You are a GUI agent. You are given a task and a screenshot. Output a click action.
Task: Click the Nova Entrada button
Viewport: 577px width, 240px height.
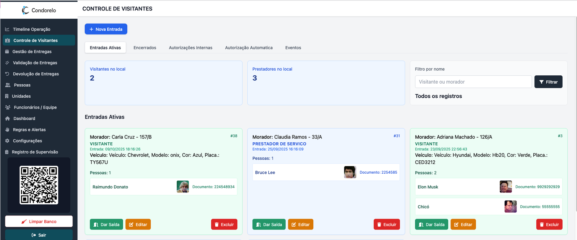[106, 29]
